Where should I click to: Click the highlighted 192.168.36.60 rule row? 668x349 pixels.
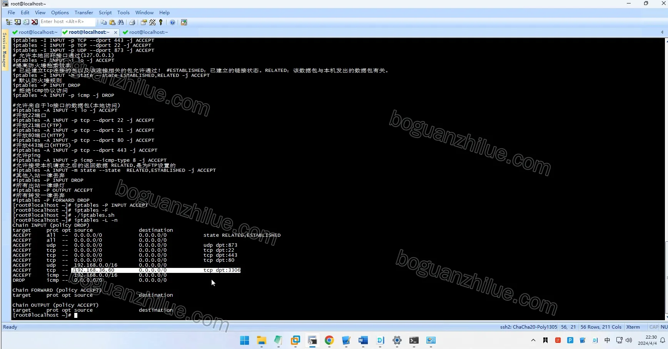coord(156,270)
